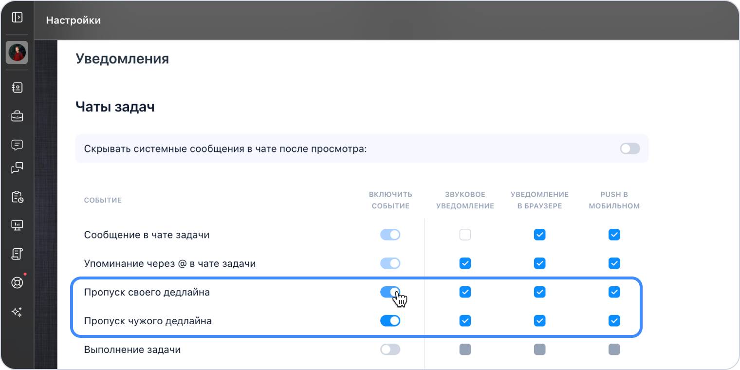
Task: Uncheck browser notification for 'Упоминание через @'
Action: (x=539, y=263)
